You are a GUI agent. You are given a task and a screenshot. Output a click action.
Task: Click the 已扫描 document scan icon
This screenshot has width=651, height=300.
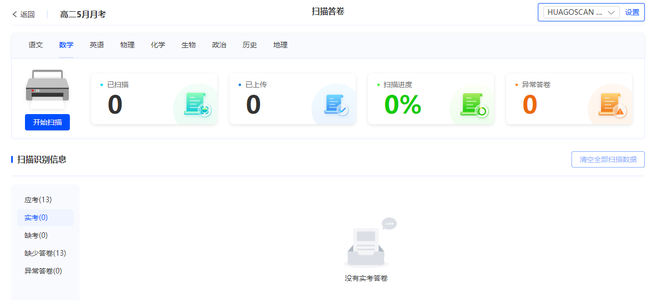[197, 104]
